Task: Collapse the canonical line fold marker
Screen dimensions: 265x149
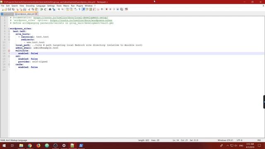Action: coord(9,37)
